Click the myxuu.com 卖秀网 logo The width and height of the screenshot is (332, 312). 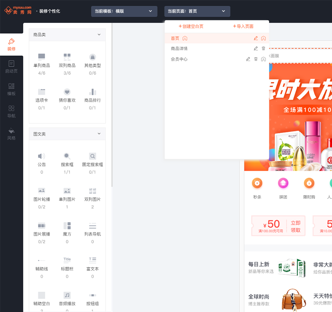click(x=18, y=10)
